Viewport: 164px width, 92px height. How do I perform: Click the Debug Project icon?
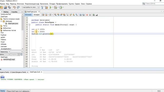56,7
